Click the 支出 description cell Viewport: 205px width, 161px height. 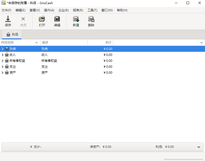tap(45, 66)
